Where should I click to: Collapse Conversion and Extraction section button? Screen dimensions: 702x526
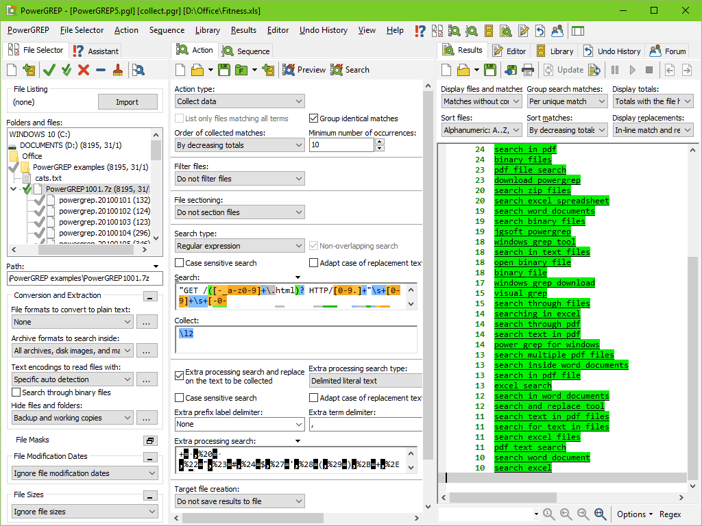click(x=150, y=297)
